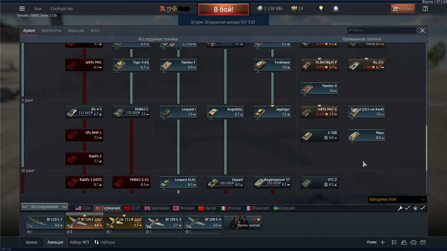
Task: Collapse the Исследования panel
Action: [44, 207]
